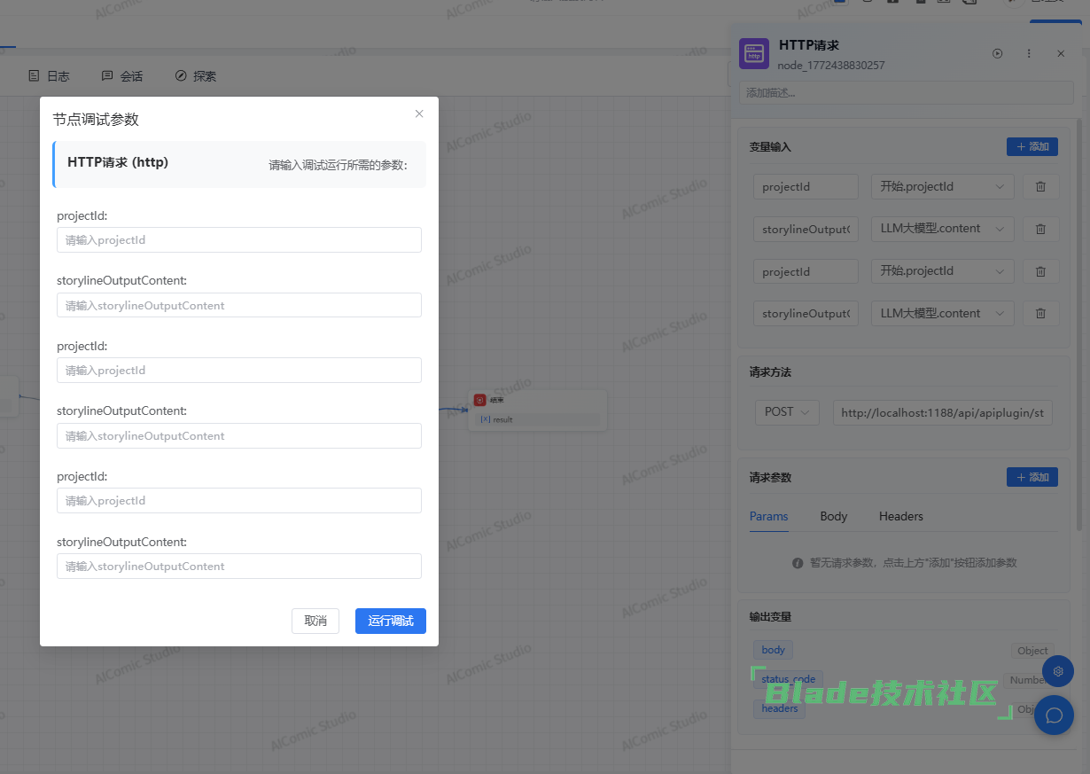
Task: Delete the last storylineOutputContent variable row
Action: 1040,314
